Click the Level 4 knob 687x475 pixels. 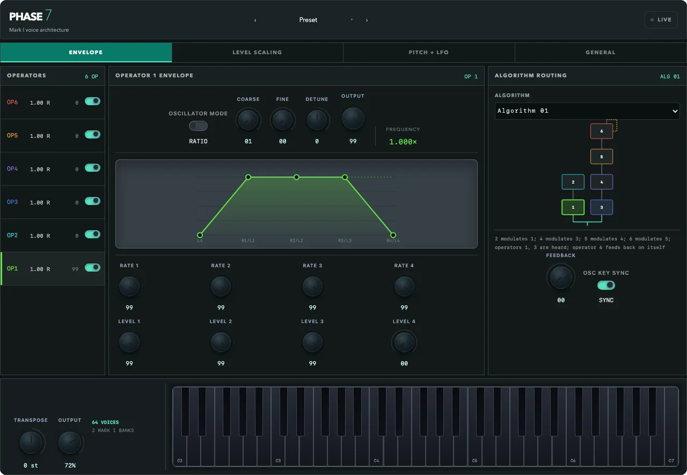[404, 342]
